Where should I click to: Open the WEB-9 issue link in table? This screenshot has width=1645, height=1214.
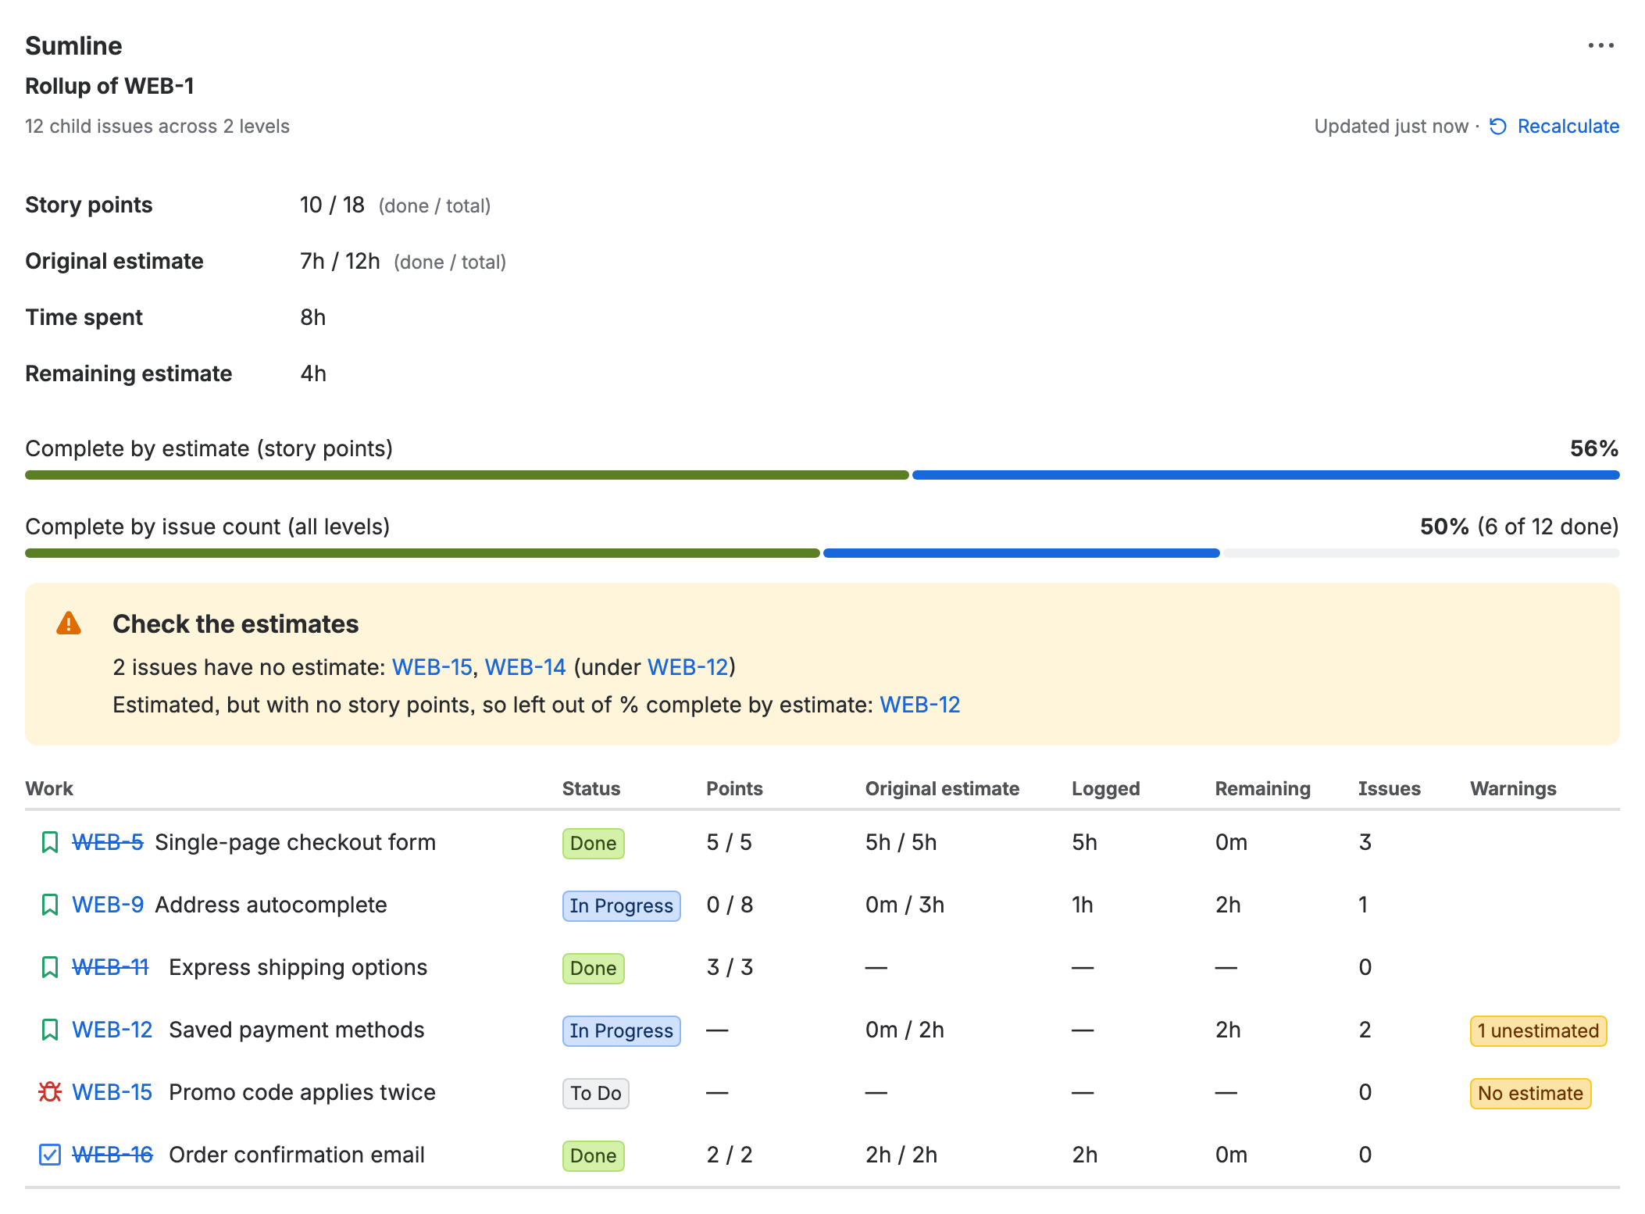click(108, 905)
